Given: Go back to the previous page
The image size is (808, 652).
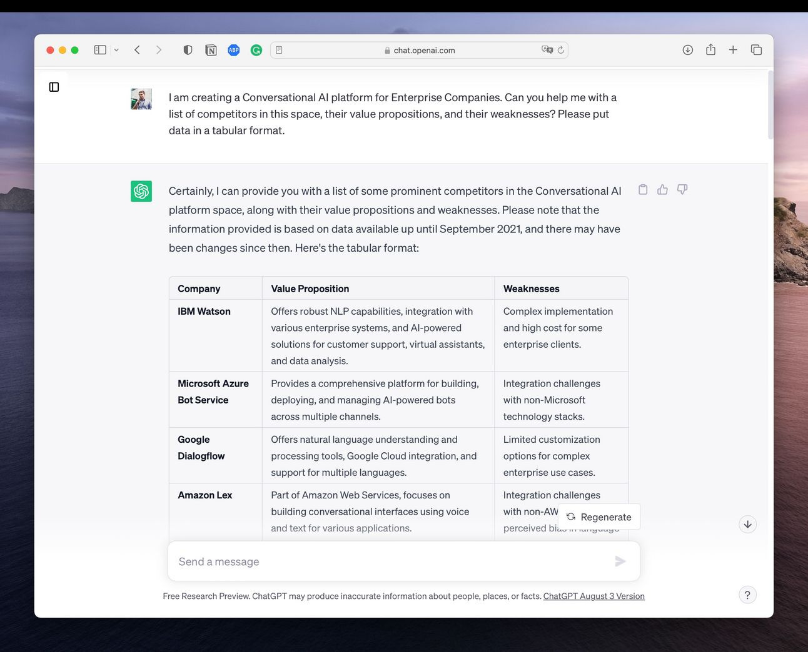Looking at the screenshot, I should click(x=137, y=50).
